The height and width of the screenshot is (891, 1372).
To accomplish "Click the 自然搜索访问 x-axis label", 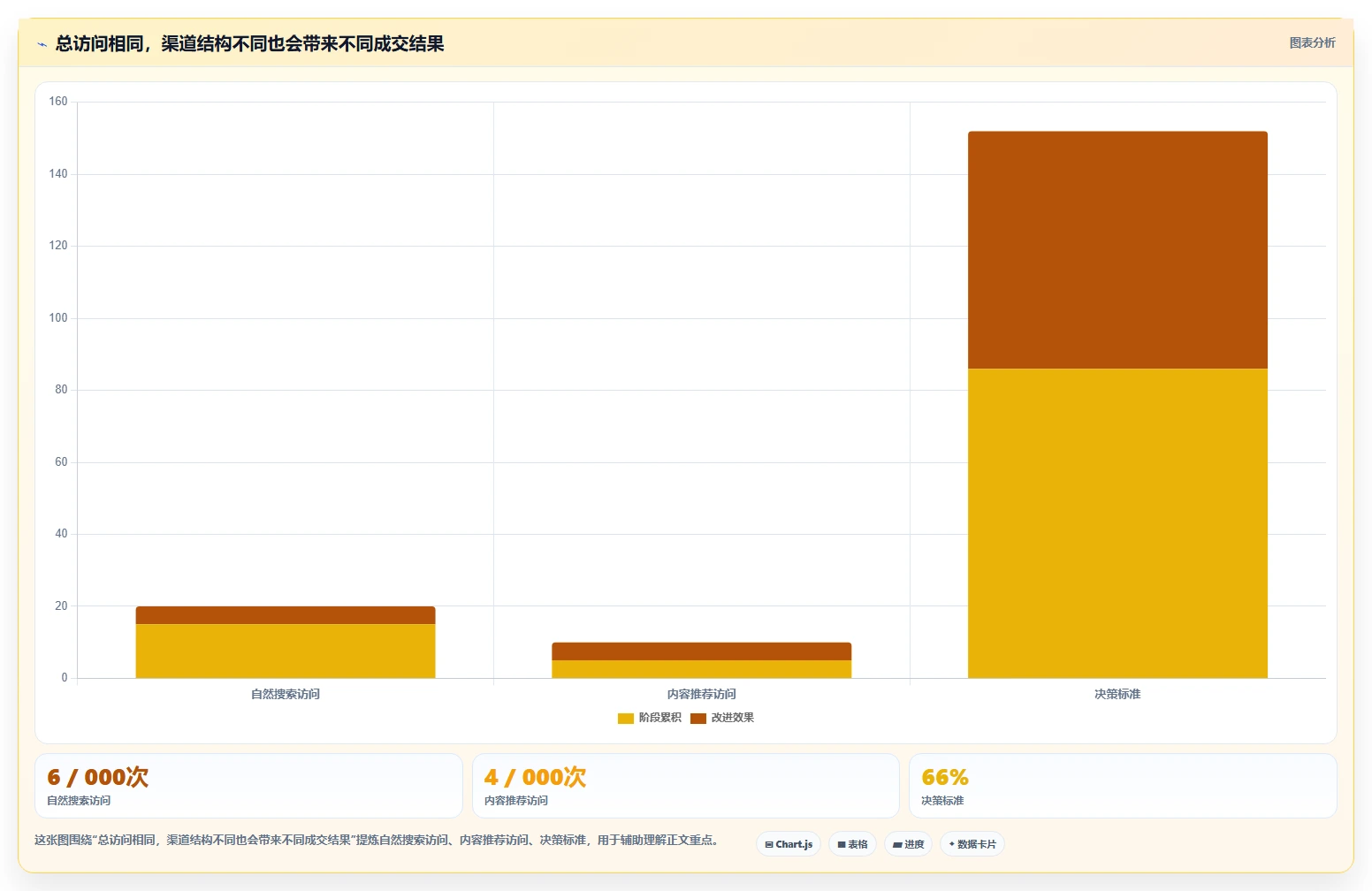I will pyautogui.click(x=286, y=694).
